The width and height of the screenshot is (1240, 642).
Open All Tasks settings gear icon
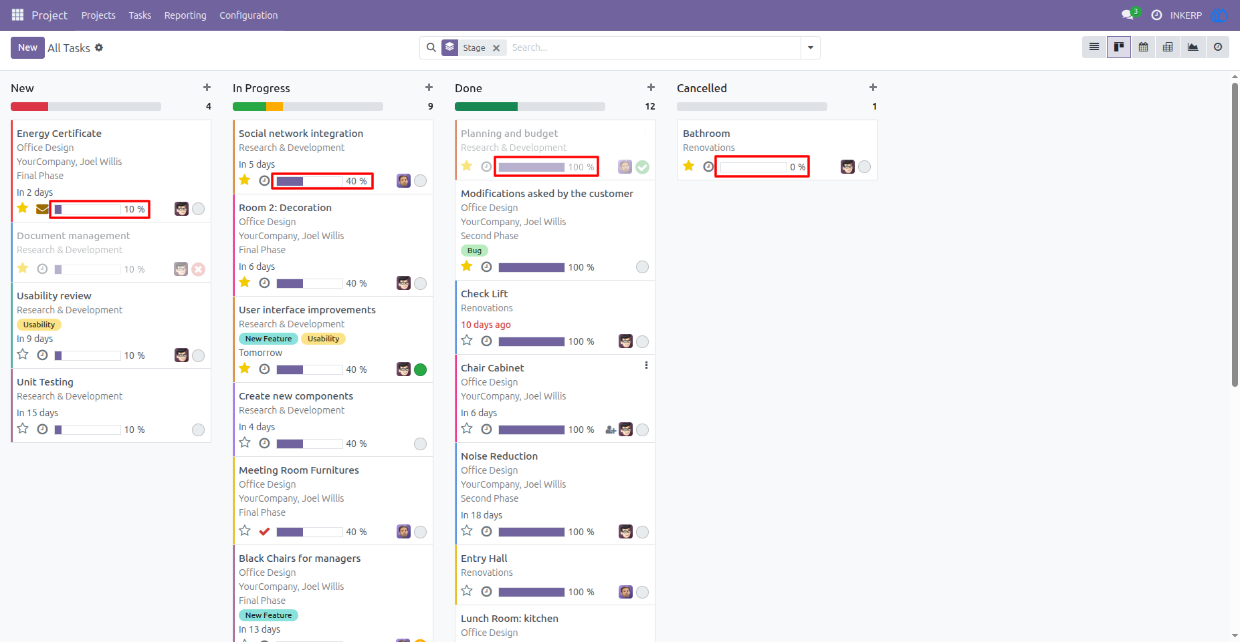[x=99, y=47]
